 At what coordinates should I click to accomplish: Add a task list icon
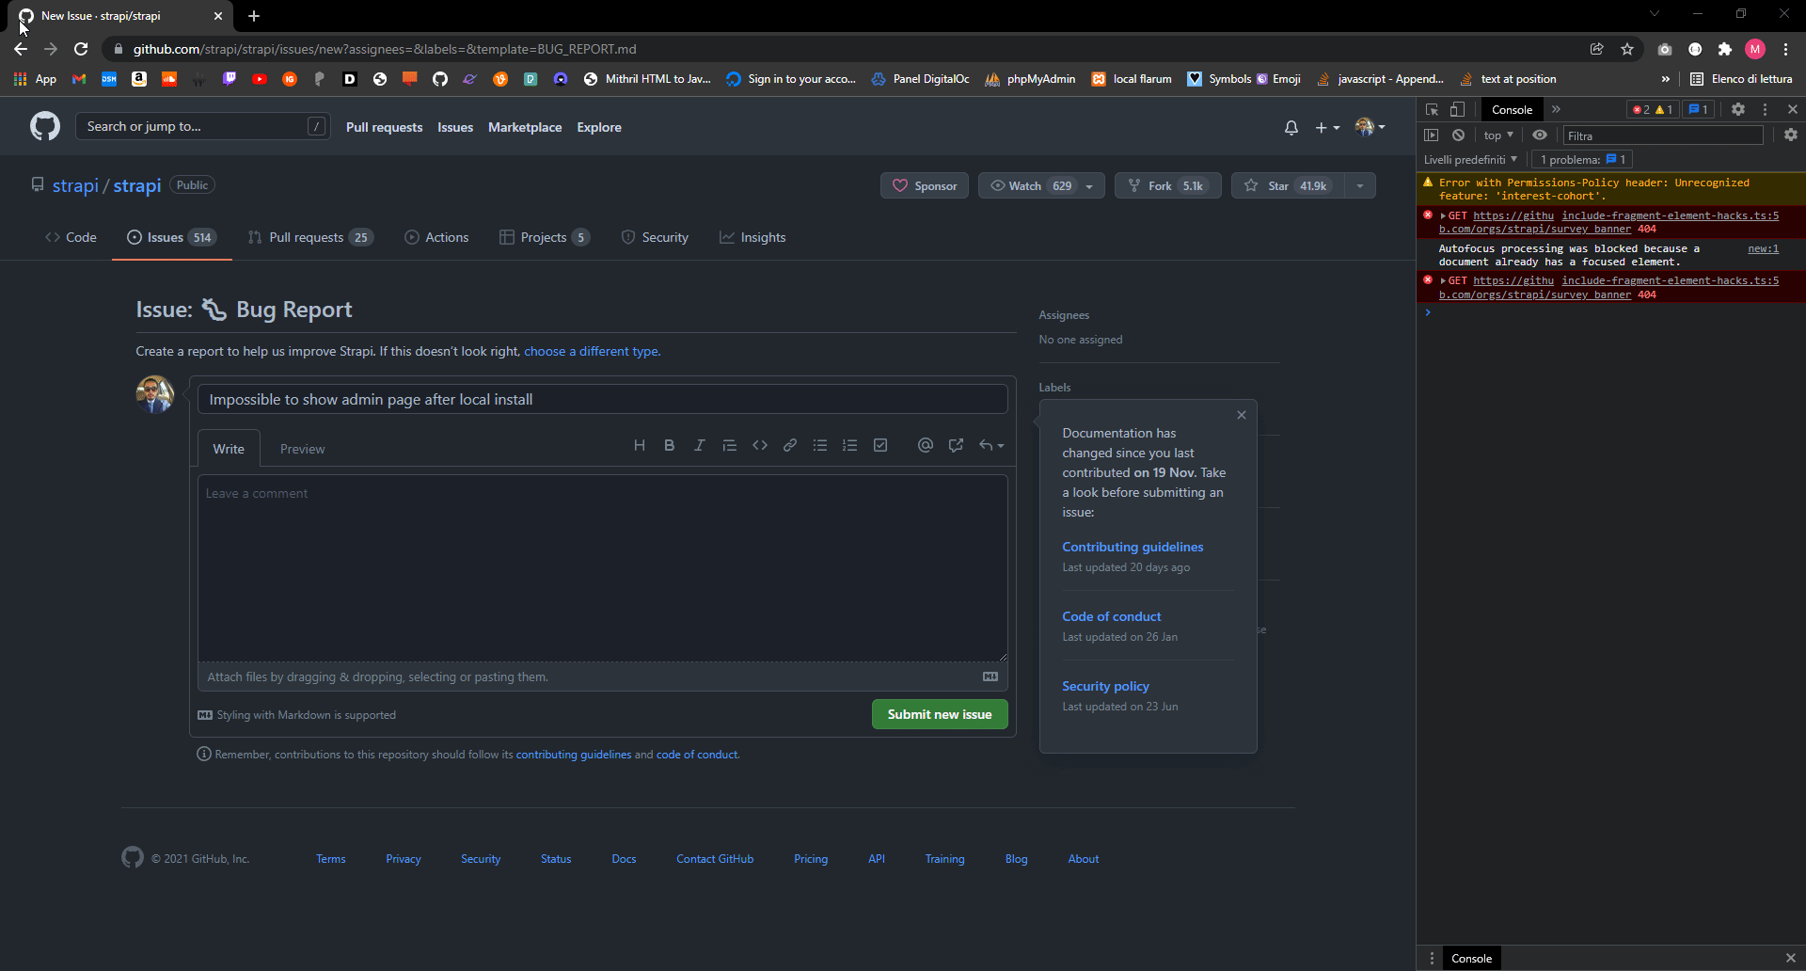point(880,445)
